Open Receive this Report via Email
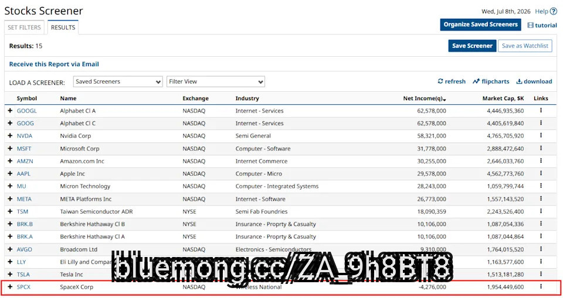 [54, 64]
